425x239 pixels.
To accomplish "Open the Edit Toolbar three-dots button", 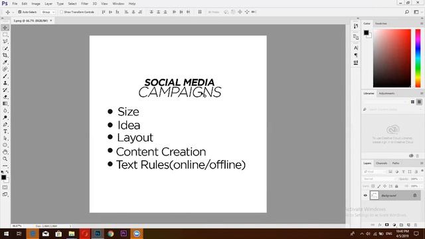I will [5, 165].
